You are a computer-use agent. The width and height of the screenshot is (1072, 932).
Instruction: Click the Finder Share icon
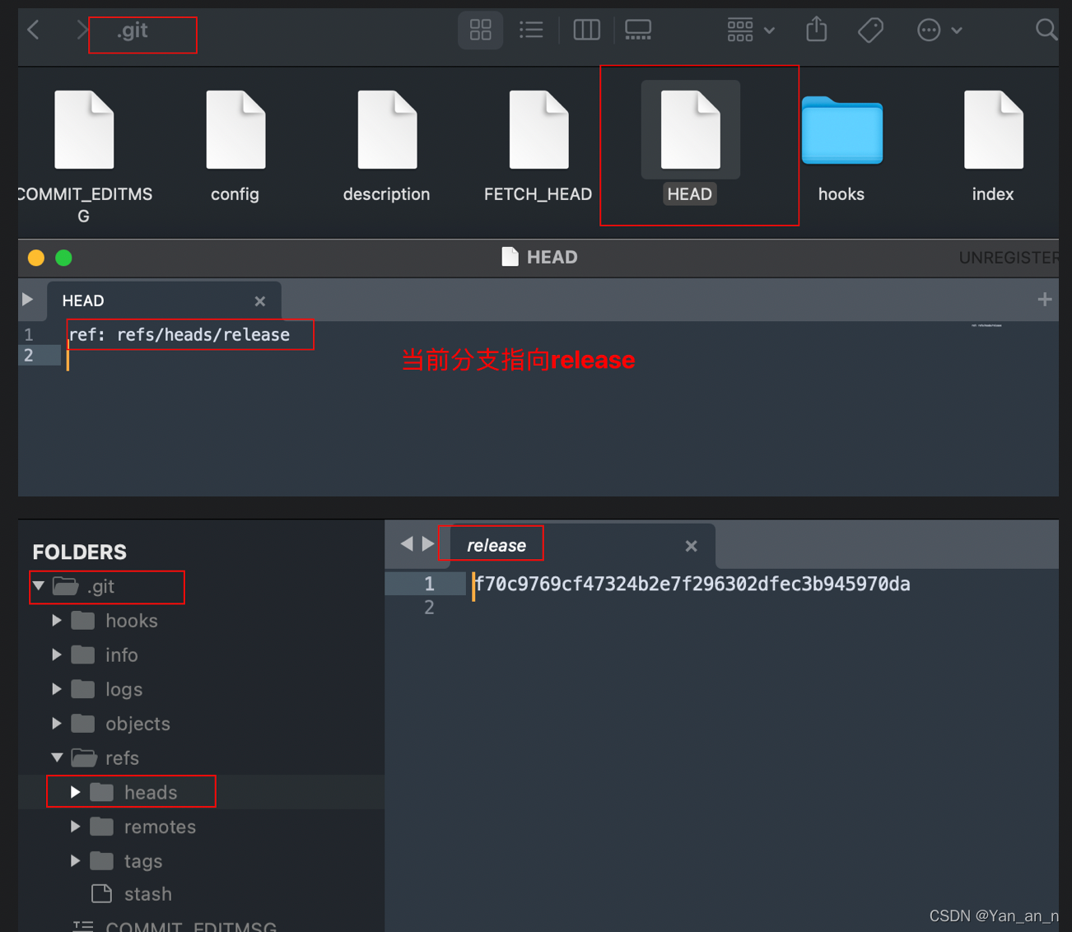coord(816,30)
